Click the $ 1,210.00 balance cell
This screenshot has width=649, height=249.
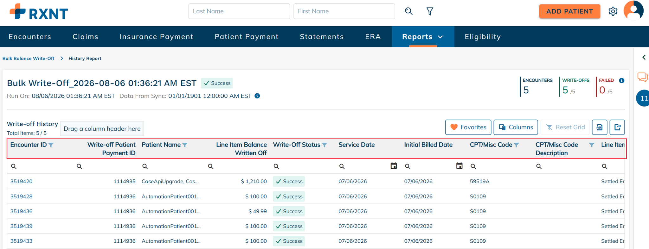(x=254, y=181)
